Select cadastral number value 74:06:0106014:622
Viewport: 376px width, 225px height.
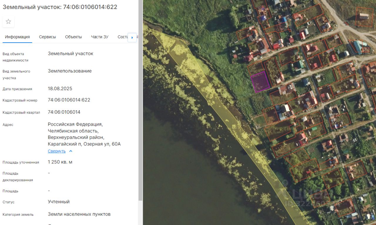click(69, 100)
